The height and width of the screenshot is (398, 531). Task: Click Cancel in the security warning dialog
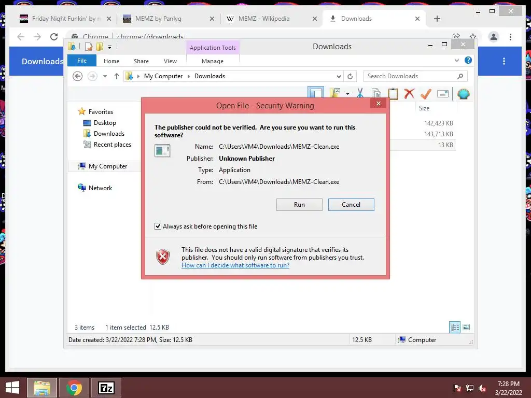tap(351, 204)
